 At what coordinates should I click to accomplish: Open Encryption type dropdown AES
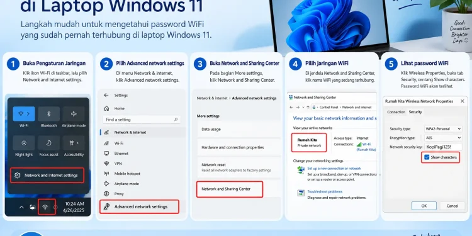click(x=442, y=138)
